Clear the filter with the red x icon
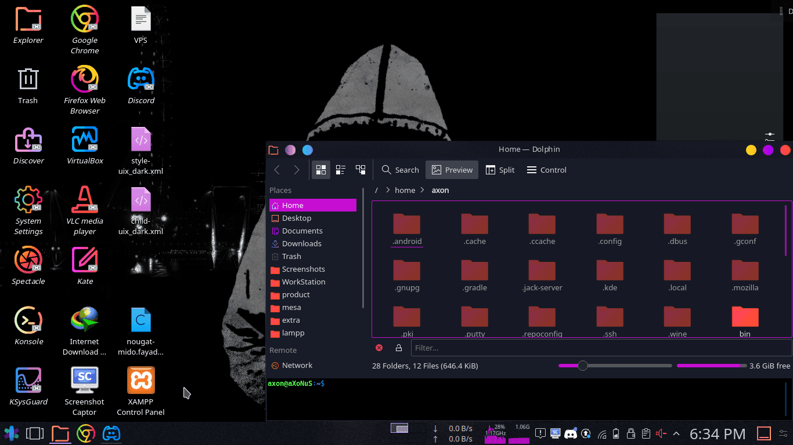The image size is (793, 445). click(x=379, y=348)
